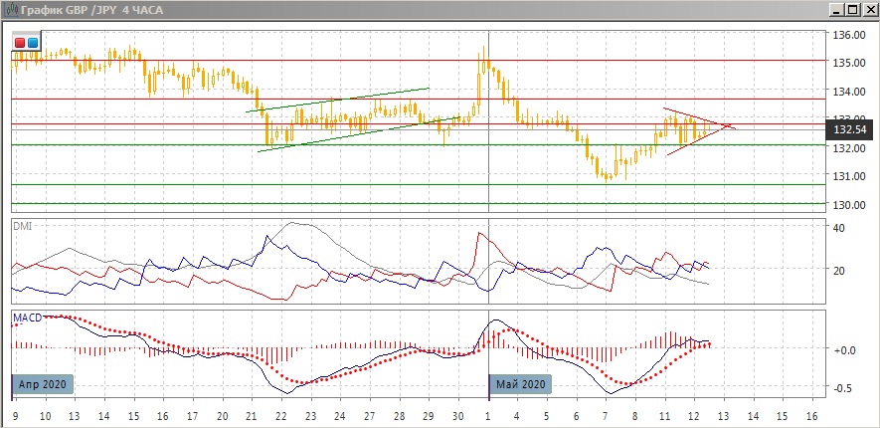Click the candlestick chart icon in title bar
This screenshot has width=880, height=428.
pyautogui.click(x=10, y=10)
